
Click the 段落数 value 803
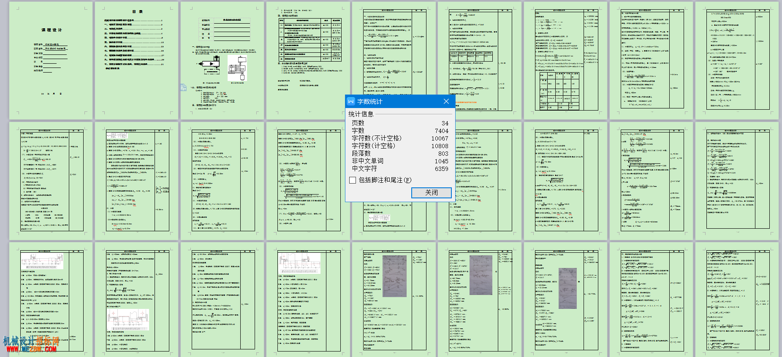pos(443,154)
